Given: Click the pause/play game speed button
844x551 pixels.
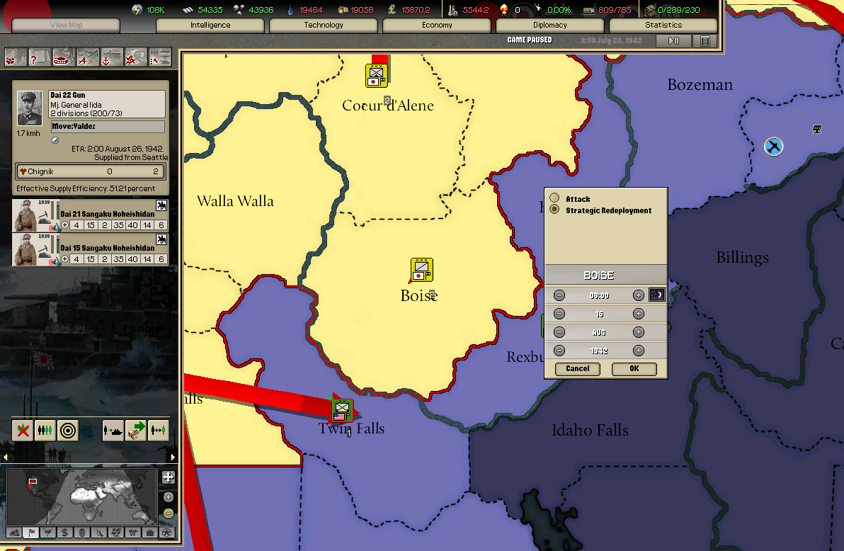Looking at the screenshot, I should pyautogui.click(x=673, y=41).
